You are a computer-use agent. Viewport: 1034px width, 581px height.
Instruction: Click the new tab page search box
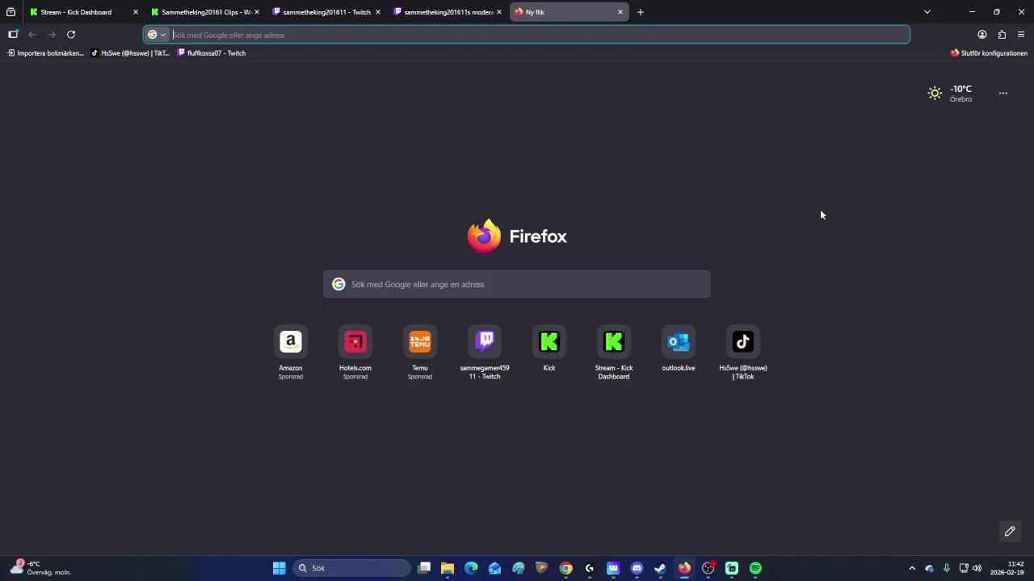[517, 284]
